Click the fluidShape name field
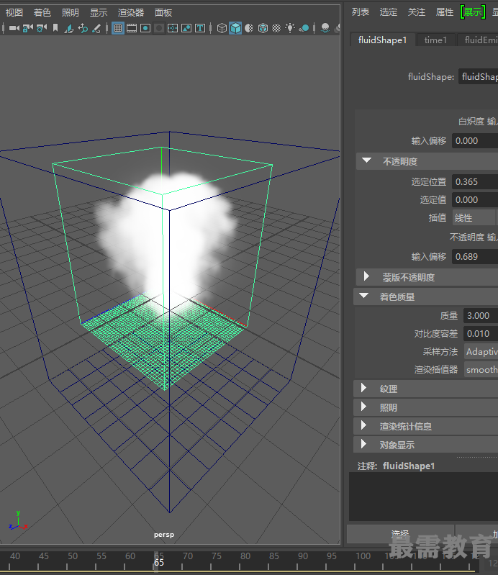498x575 pixels. pyautogui.click(x=478, y=76)
